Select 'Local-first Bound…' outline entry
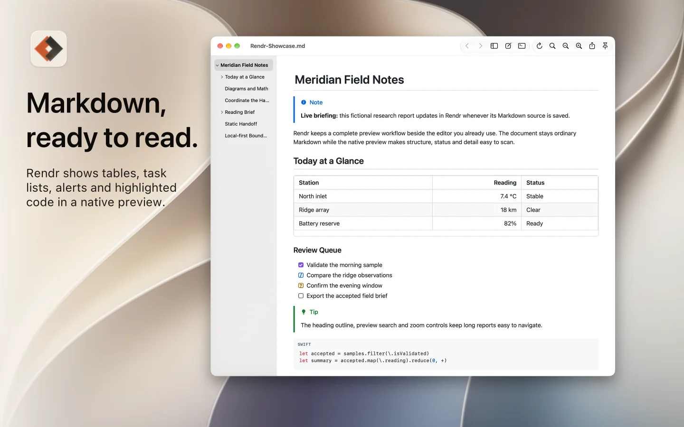This screenshot has height=427, width=684. pos(246,136)
